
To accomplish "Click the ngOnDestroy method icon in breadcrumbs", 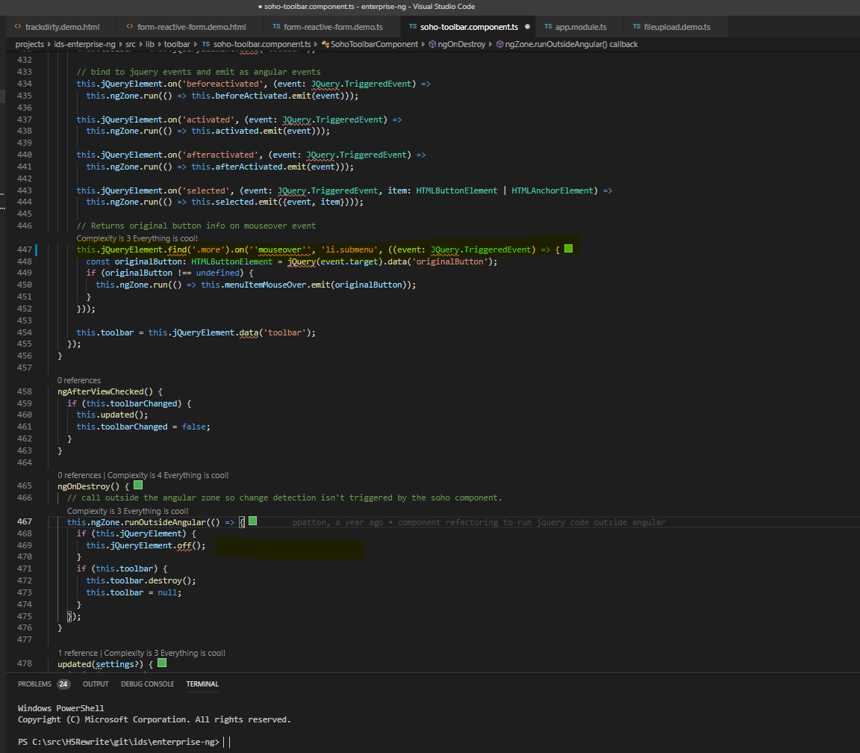I will point(432,45).
